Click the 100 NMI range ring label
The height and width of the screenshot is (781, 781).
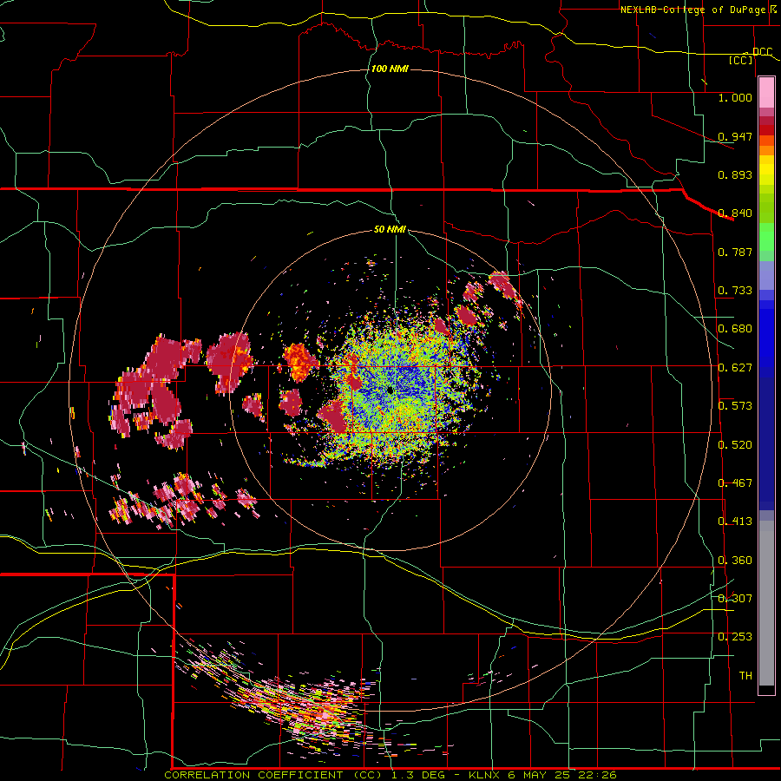[x=390, y=69]
